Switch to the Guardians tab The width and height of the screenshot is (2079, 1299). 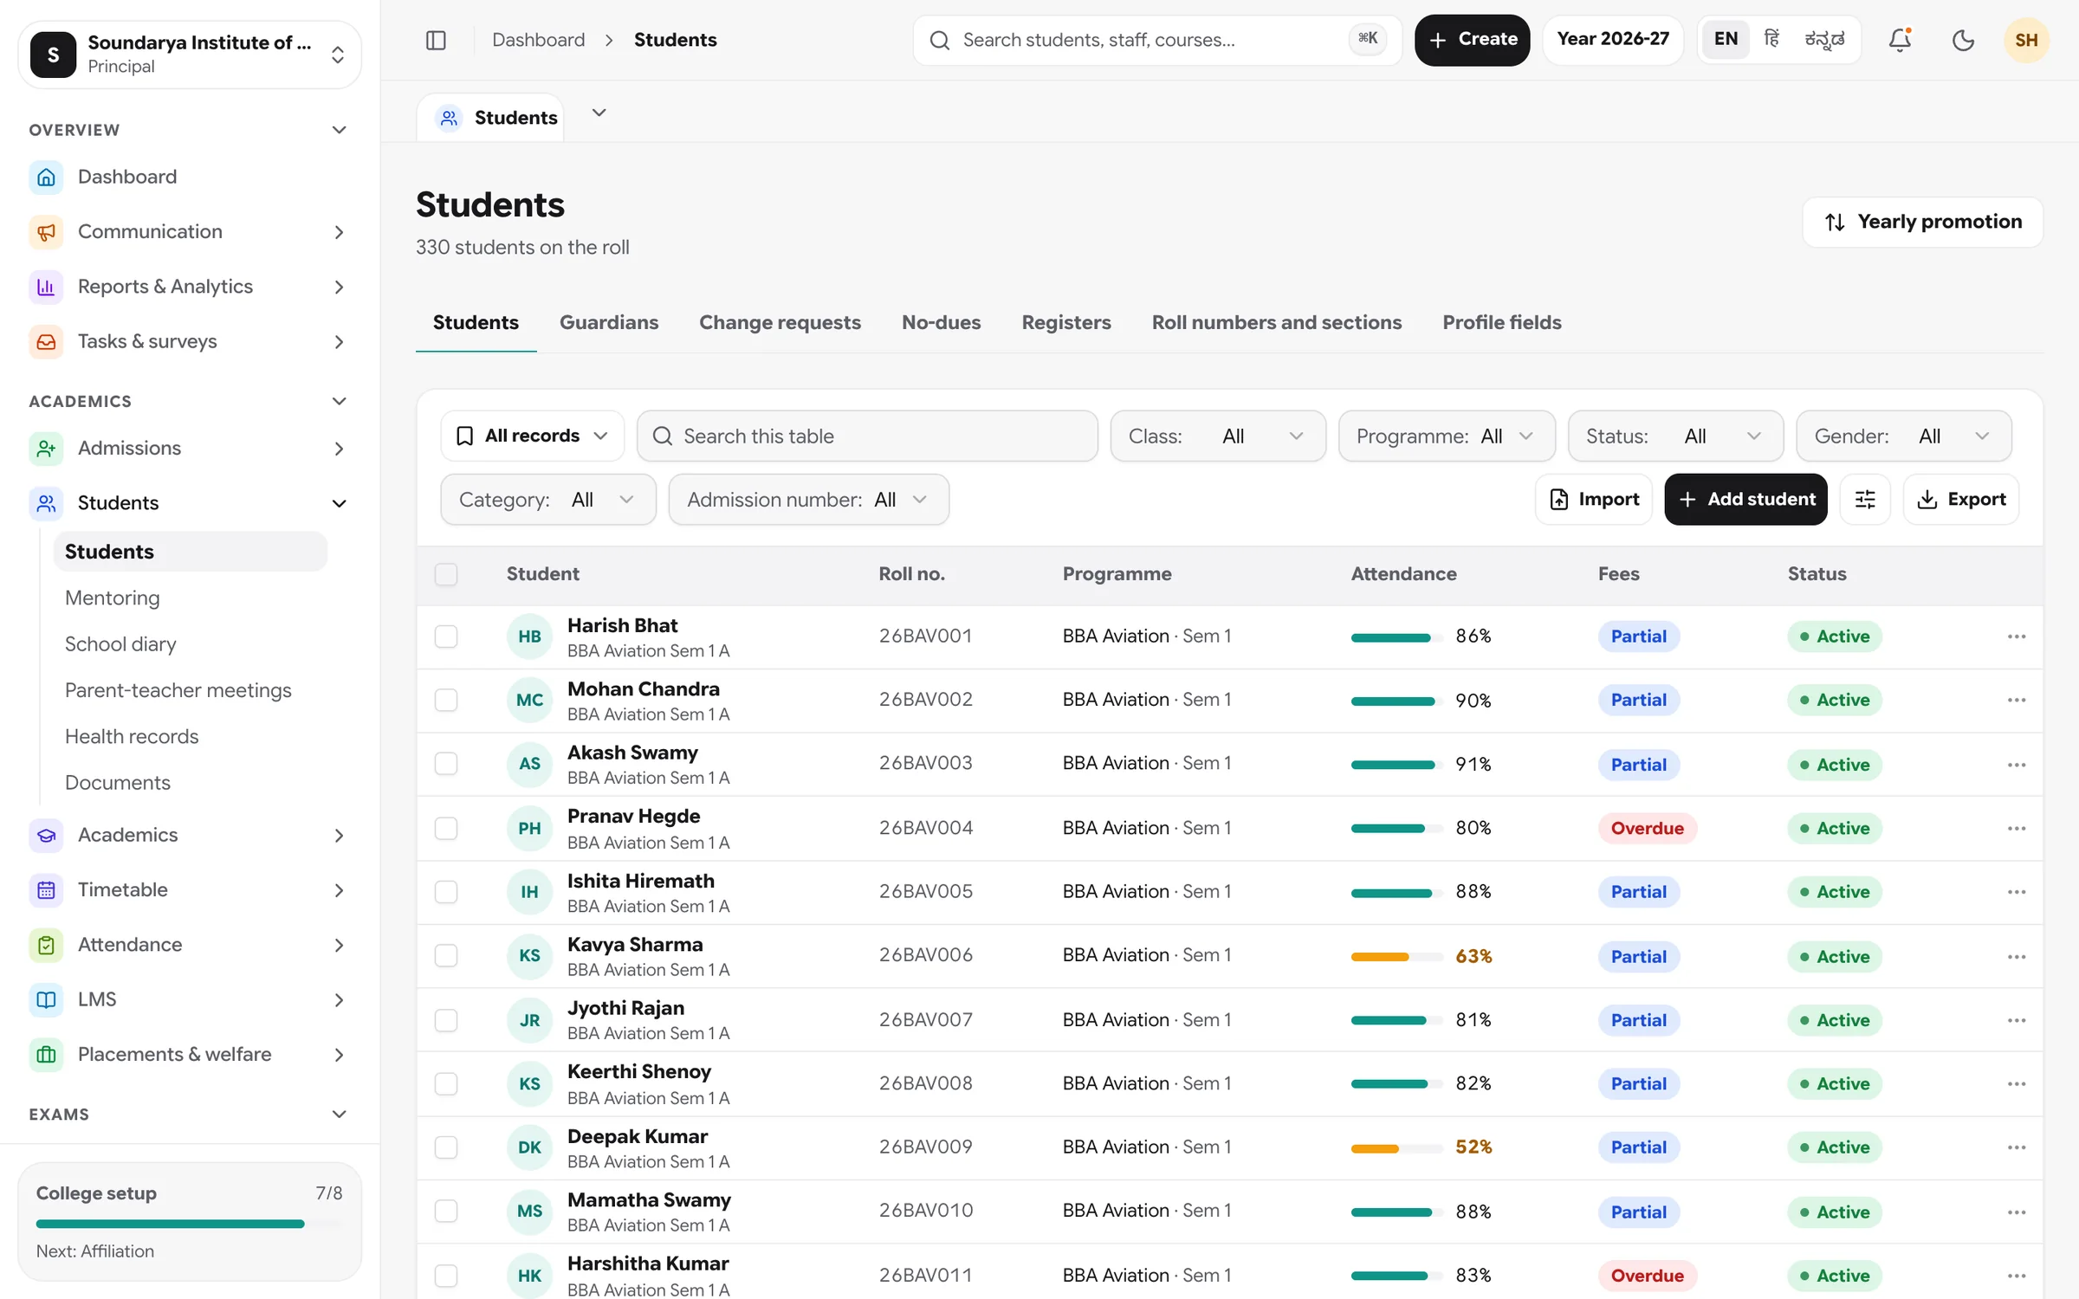click(x=609, y=322)
